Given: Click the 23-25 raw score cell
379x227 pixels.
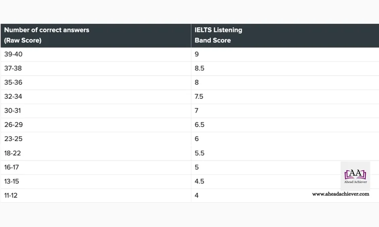Looking at the screenshot, I should click(x=96, y=139).
